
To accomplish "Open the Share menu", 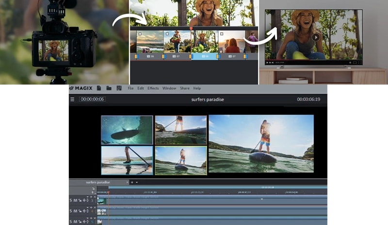I will point(185,88).
